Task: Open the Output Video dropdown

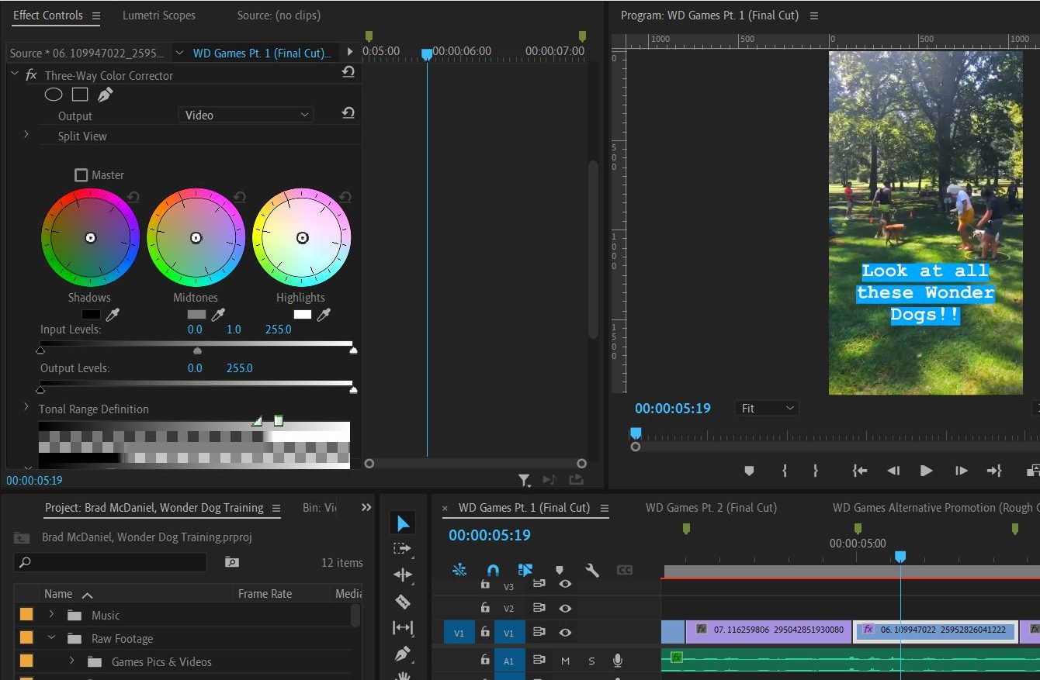Action: [246, 115]
